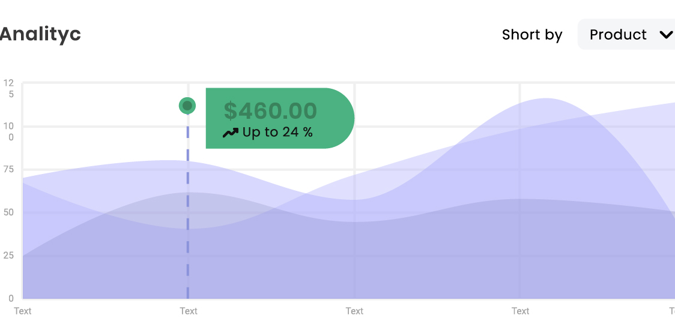Select the $460.00 amount in tooltip
Image resolution: width=675 pixels, height=336 pixels.
point(270,110)
